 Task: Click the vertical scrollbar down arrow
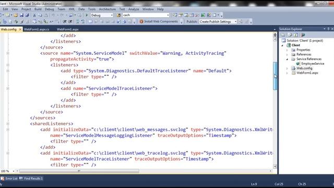(x=275, y=167)
